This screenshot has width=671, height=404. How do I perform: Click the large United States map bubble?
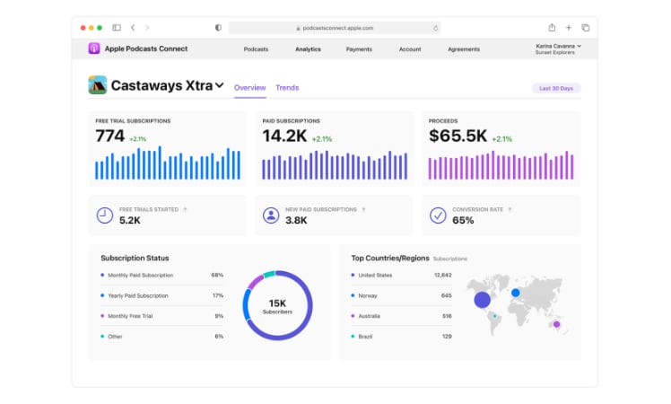[x=483, y=300]
